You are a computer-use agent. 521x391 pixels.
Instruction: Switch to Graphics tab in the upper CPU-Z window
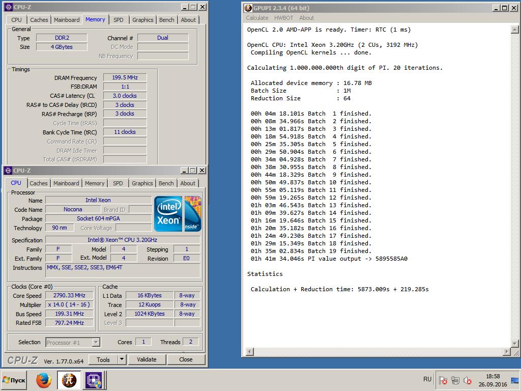143,20
